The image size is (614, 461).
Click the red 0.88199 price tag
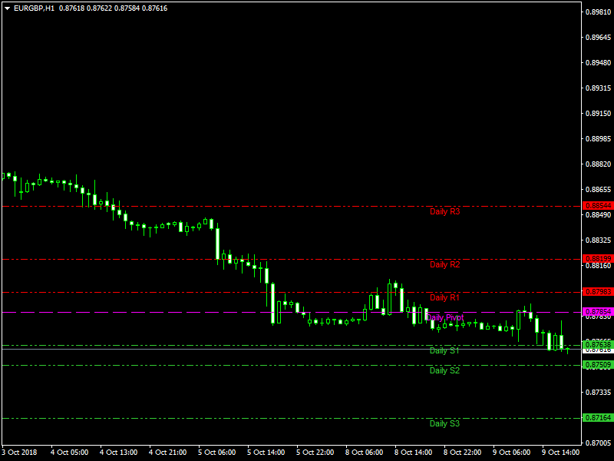click(599, 259)
